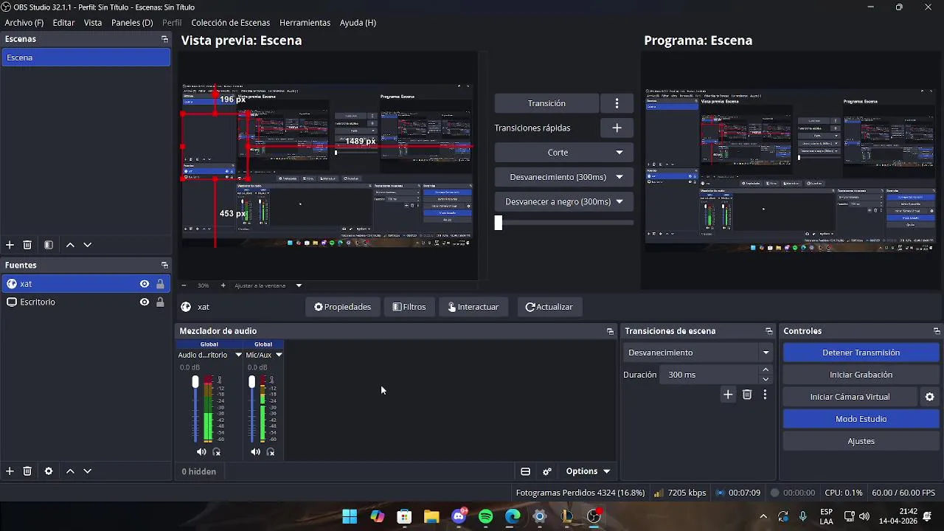Image resolution: width=944 pixels, height=531 pixels.
Task: Undock the Mezclador de audio panel
Action: point(610,331)
